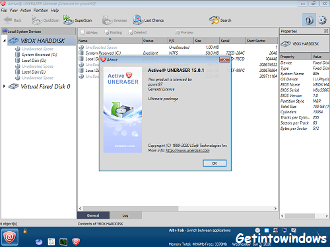Expand the Virtual Fixed Disk 0 node

[x=4, y=86]
